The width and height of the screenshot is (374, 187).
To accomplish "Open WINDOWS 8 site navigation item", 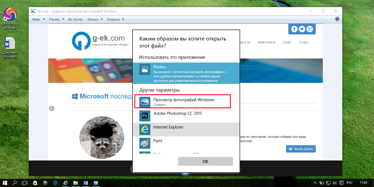I will (x=266, y=43).
